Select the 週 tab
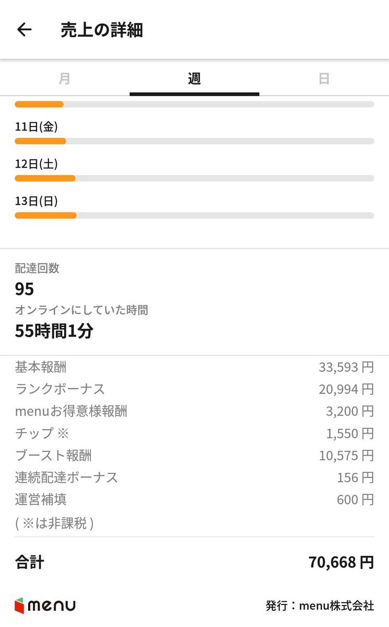Viewport: 389px width, 627px height. point(194,79)
